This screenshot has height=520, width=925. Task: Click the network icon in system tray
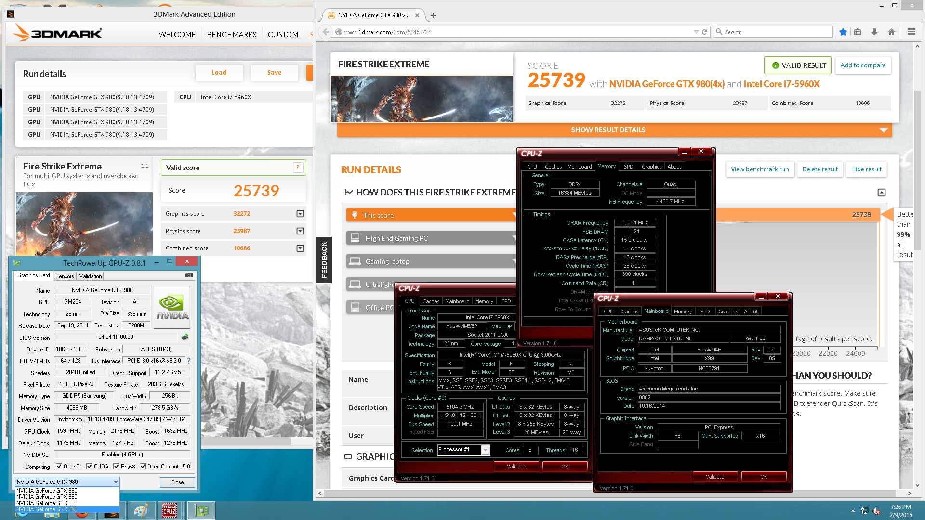(x=865, y=511)
